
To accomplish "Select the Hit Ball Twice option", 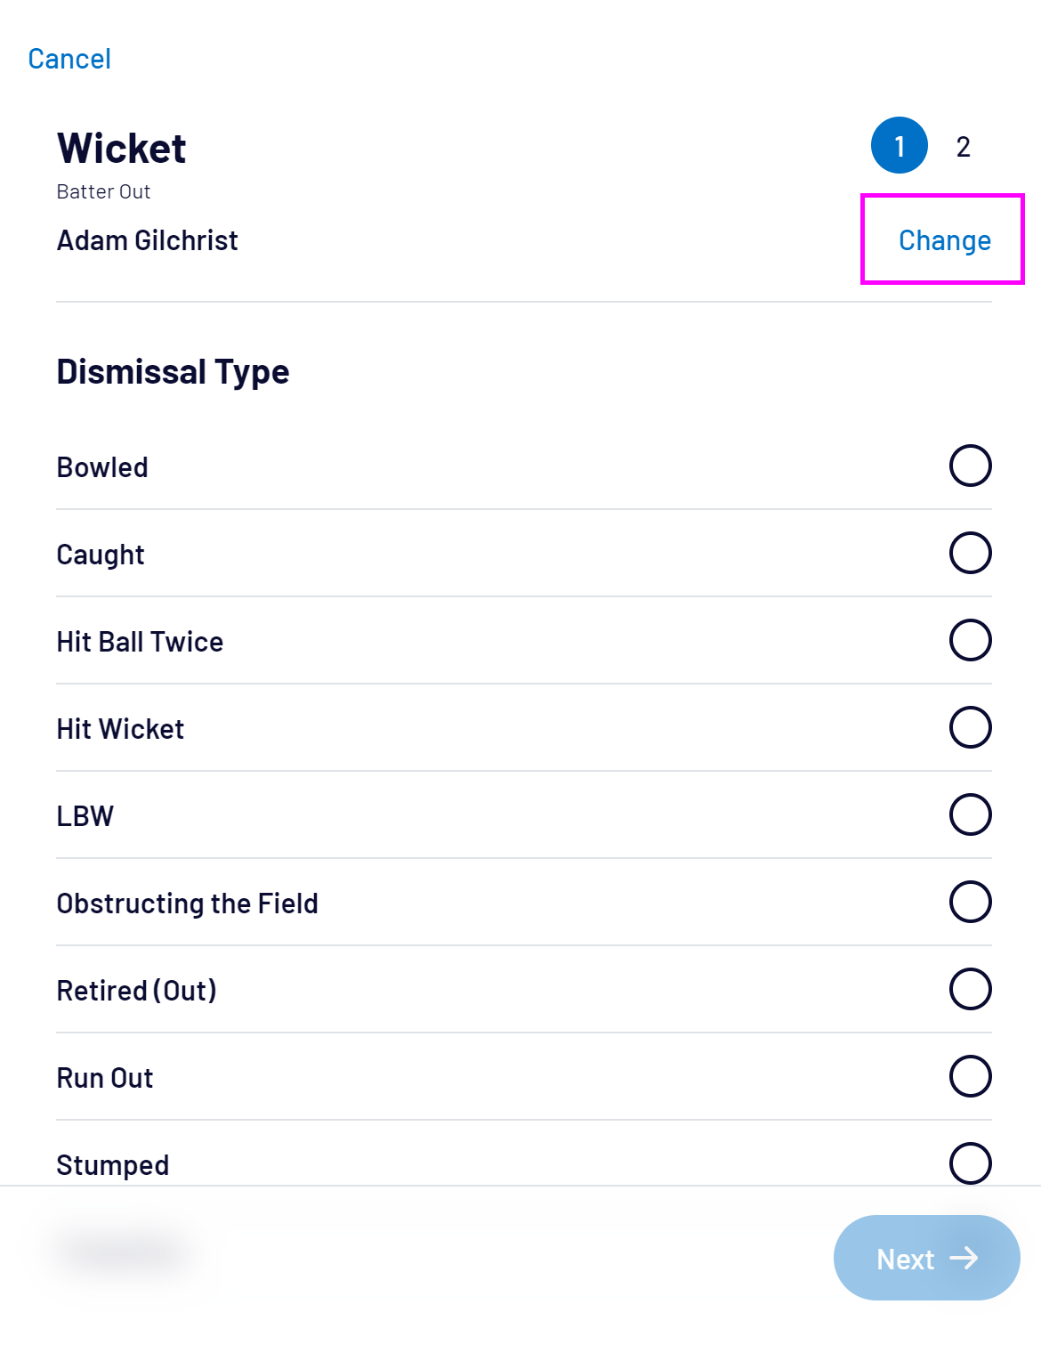I will [x=970, y=640].
